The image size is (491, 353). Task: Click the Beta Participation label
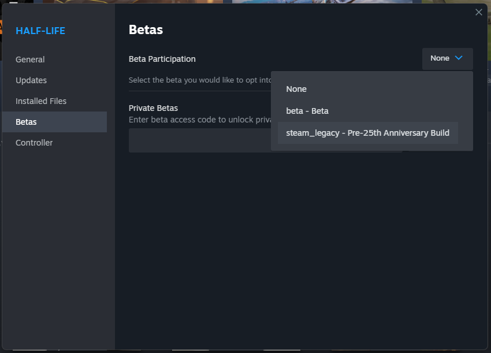point(162,59)
